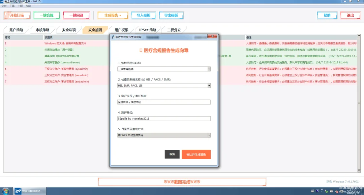This screenshot has height=195, width=364.
Task: Switch to the 账户策略 tab
Action: (16, 30)
